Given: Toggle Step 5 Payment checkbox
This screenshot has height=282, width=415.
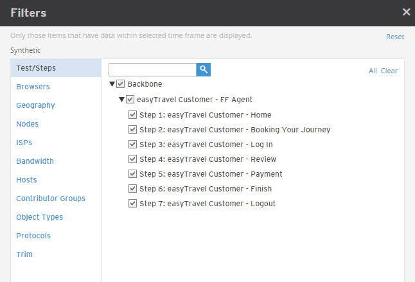Looking at the screenshot, I should coord(132,174).
